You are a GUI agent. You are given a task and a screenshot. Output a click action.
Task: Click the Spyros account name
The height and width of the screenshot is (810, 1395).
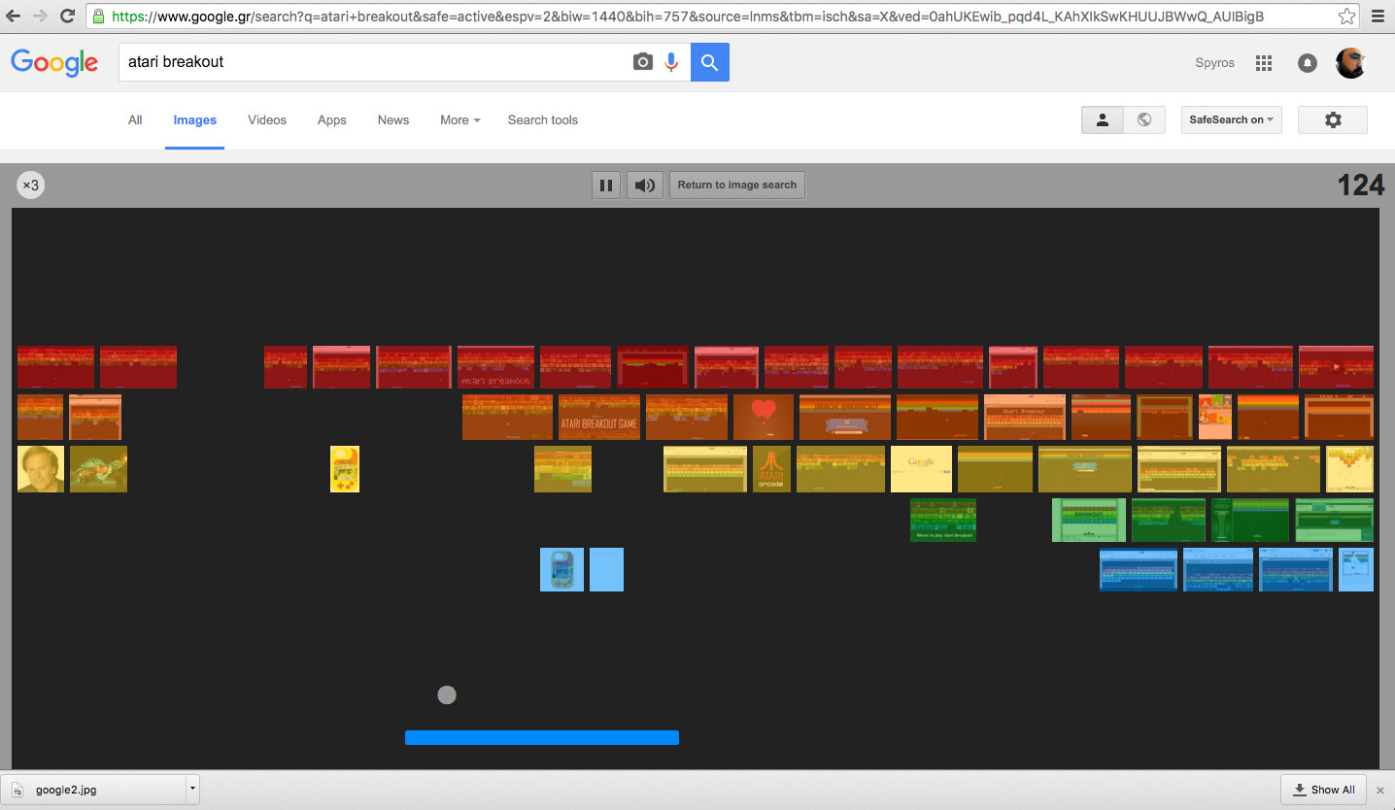click(1214, 63)
